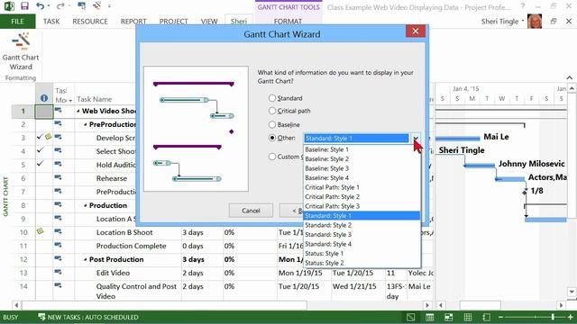Click the task mode icon in row 1

[58, 110]
